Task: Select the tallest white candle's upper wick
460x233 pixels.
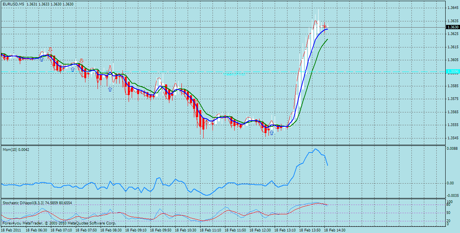Action: pyautogui.click(x=318, y=15)
